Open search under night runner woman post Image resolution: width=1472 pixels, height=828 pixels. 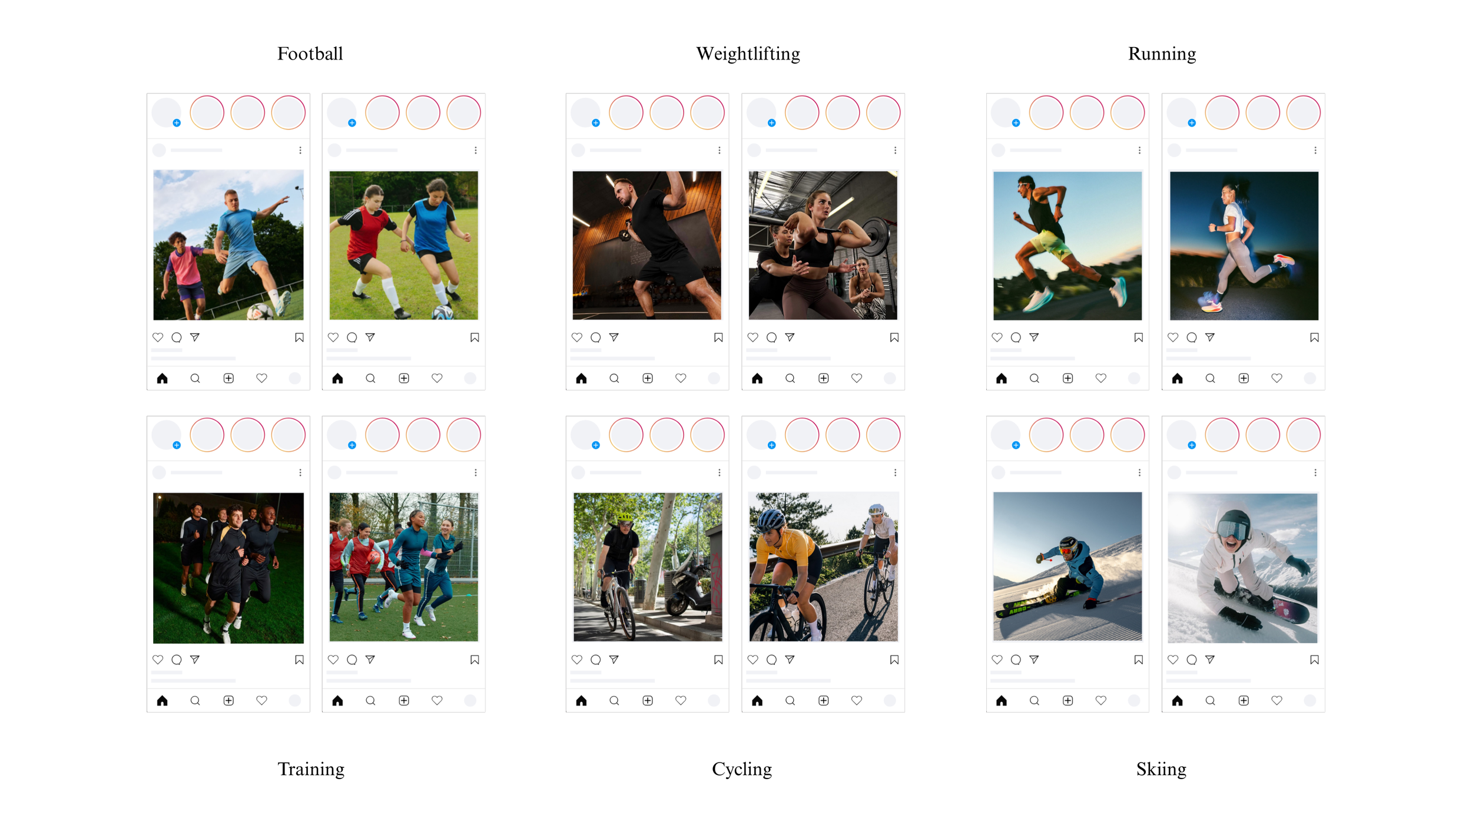pos(1210,378)
